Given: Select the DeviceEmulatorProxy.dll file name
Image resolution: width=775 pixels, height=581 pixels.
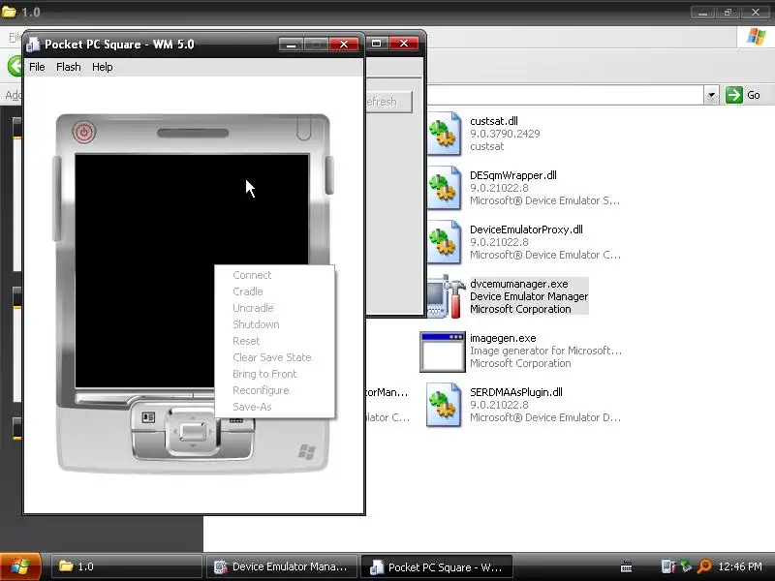Looking at the screenshot, I should [x=526, y=229].
